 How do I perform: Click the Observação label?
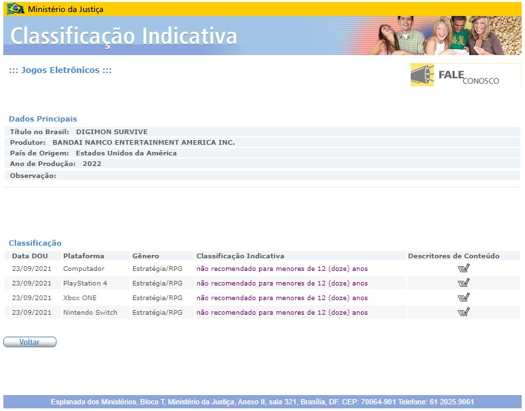(x=33, y=175)
